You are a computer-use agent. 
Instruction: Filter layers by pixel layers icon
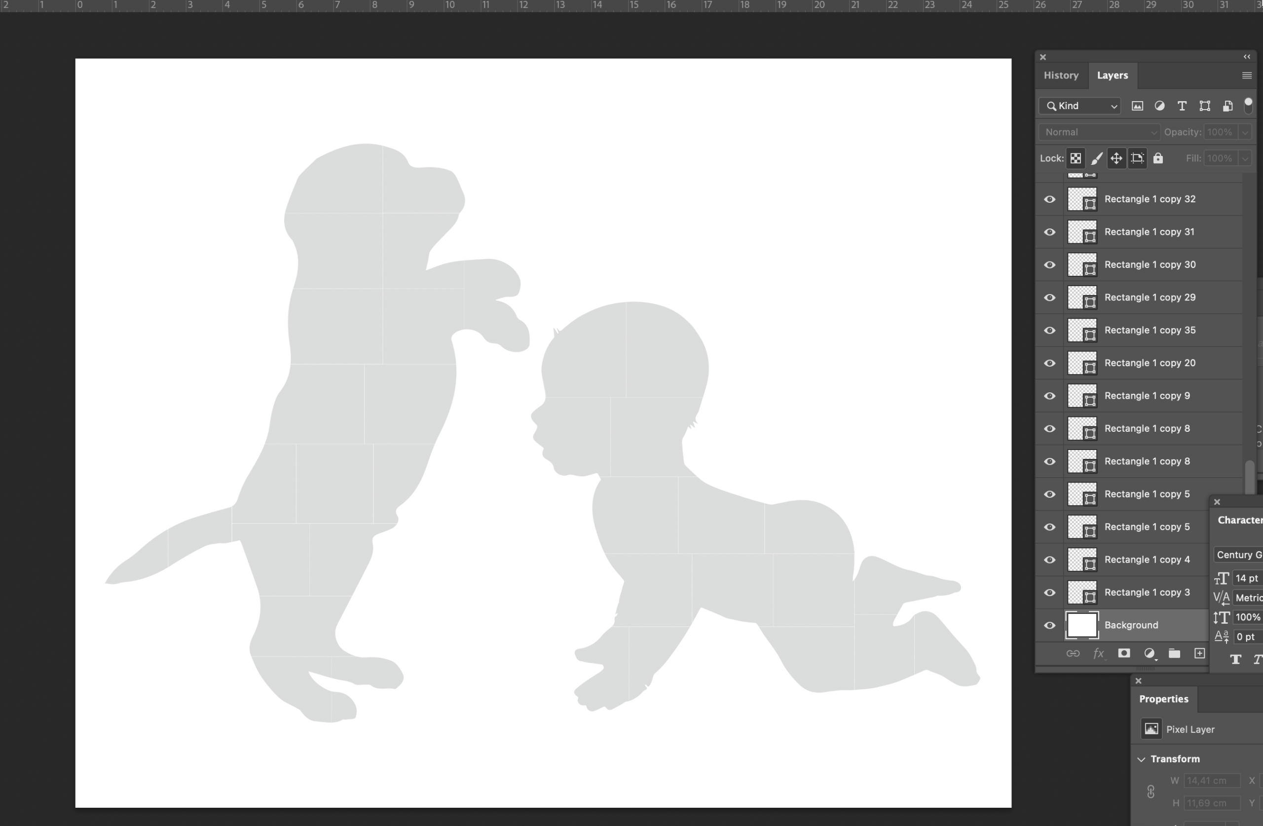tap(1137, 106)
